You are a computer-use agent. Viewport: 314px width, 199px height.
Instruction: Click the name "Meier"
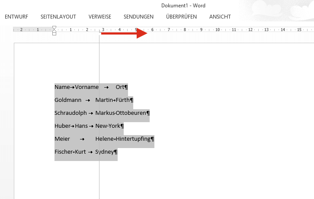[x=62, y=139]
